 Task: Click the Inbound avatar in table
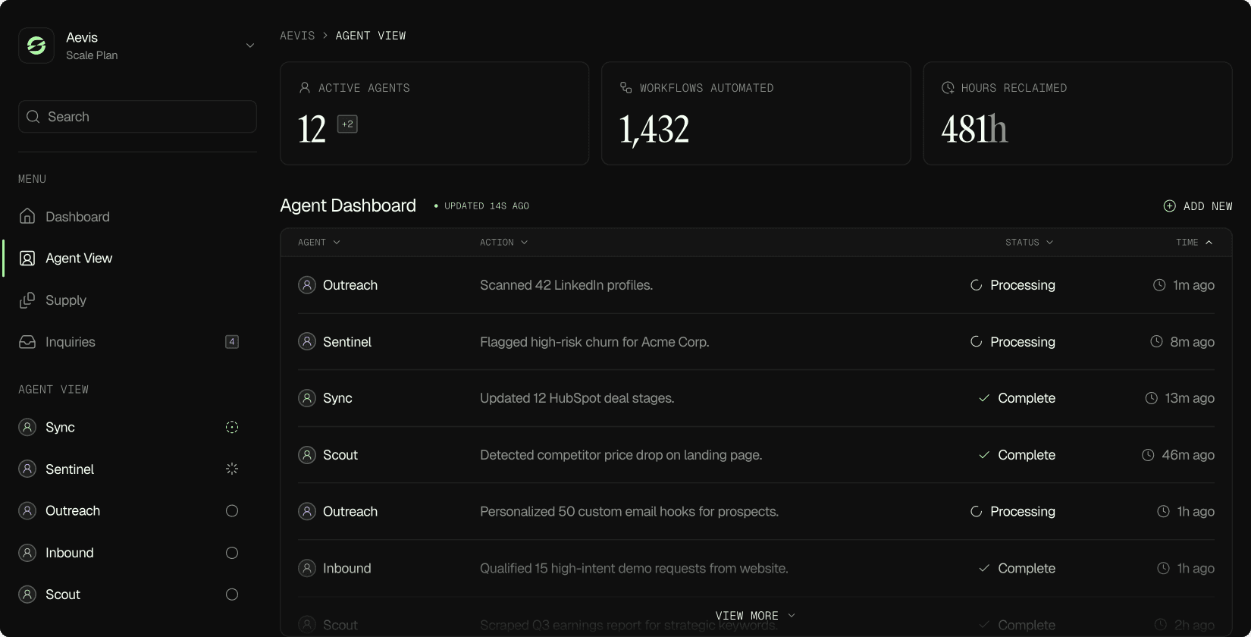(x=307, y=568)
